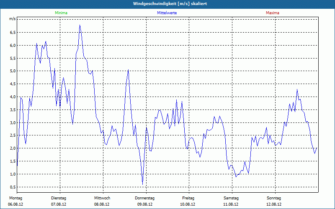Screen dimensions: 335x209
Task: Click the 2,0 y-axis value
Action: click(13, 148)
